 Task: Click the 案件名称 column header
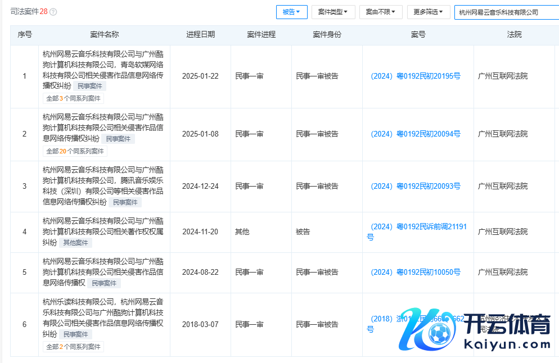(x=104, y=34)
